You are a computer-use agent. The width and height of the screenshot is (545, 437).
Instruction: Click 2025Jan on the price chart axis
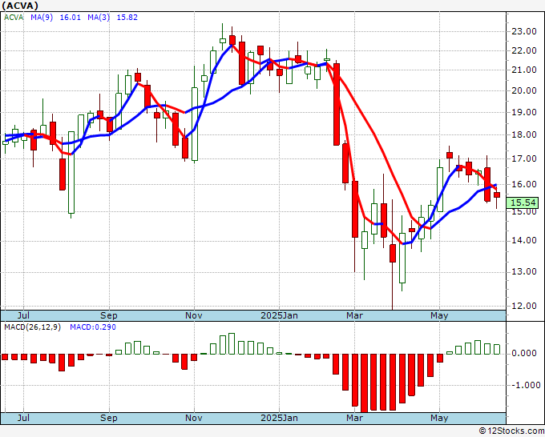pos(279,315)
